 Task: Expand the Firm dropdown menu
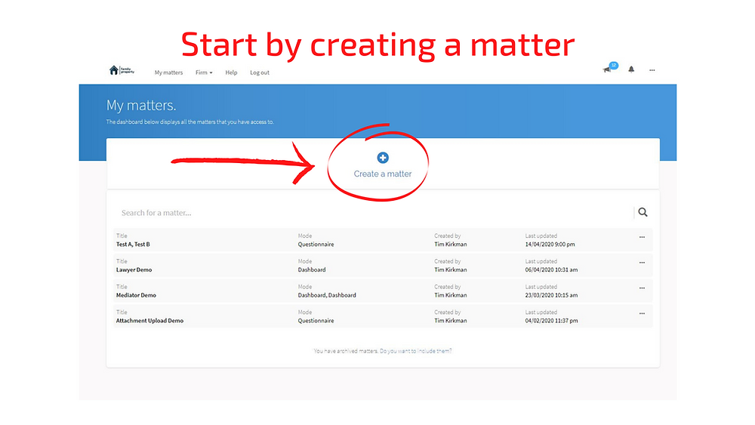point(204,72)
